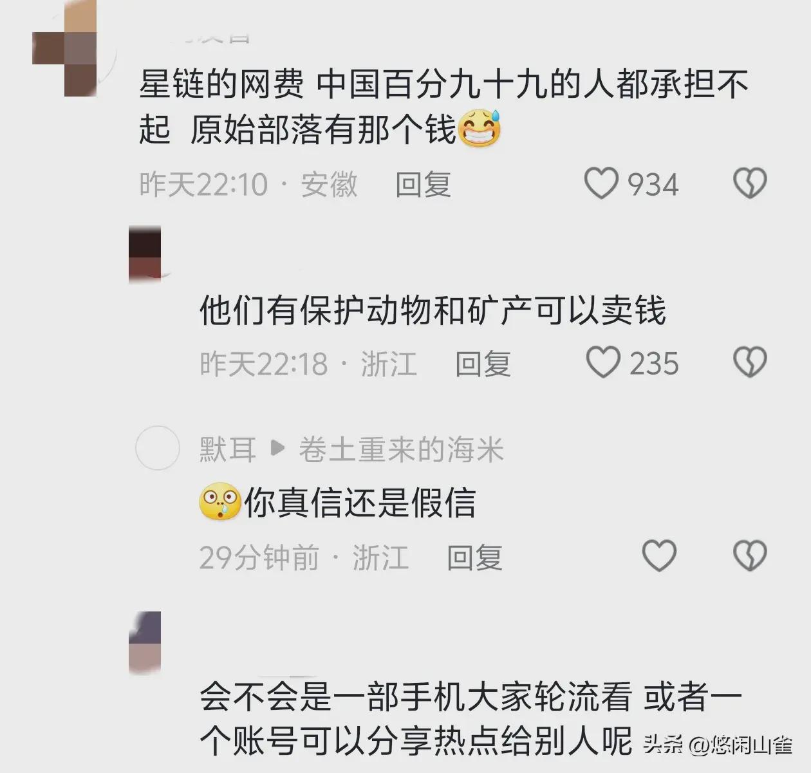The width and height of the screenshot is (811, 773).
Task: Open 默耳's blank round avatar
Action: pyautogui.click(x=158, y=448)
